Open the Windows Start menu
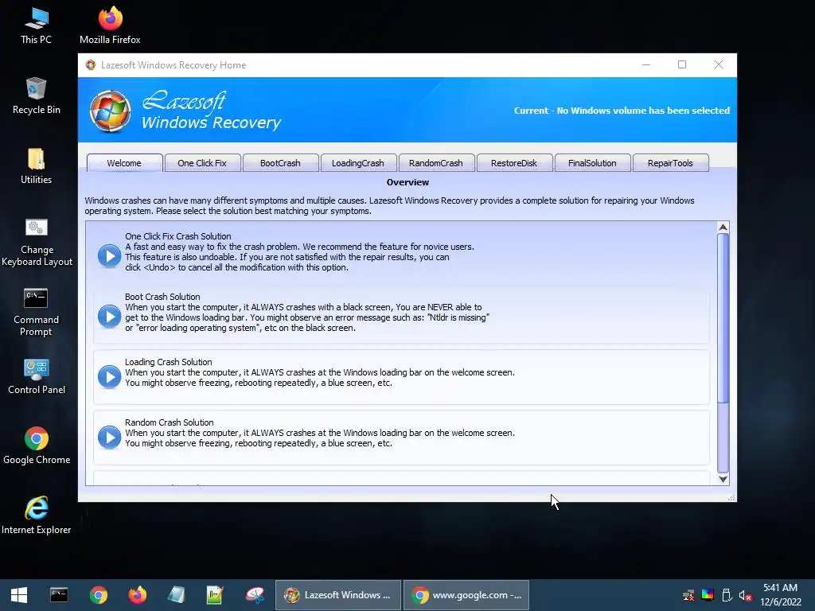The width and height of the screenshot is (815, 611). [x=19, y=595]
